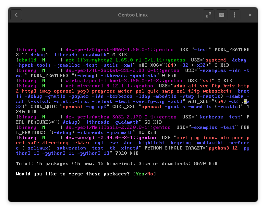
Task: Enter fullscreen mode with the expand icon
Action: [x=209, y=15]
